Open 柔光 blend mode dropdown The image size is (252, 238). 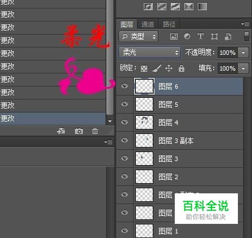point(150,52)
